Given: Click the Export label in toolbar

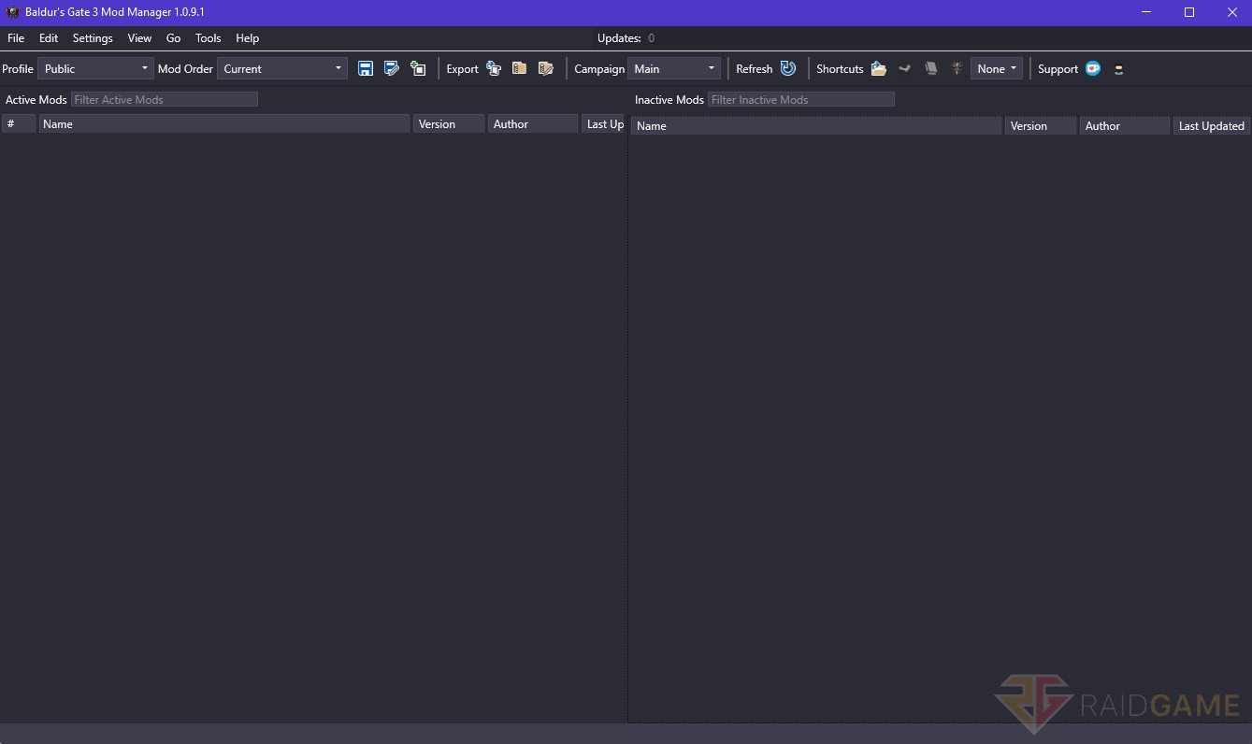Looking at the screenshot, I should coord(462,68).
